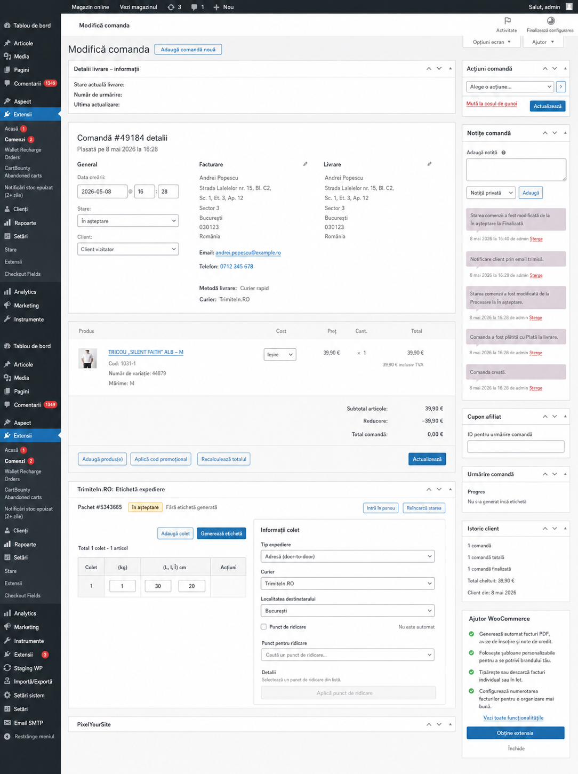Open the Client vizitator dropdown

128,249
